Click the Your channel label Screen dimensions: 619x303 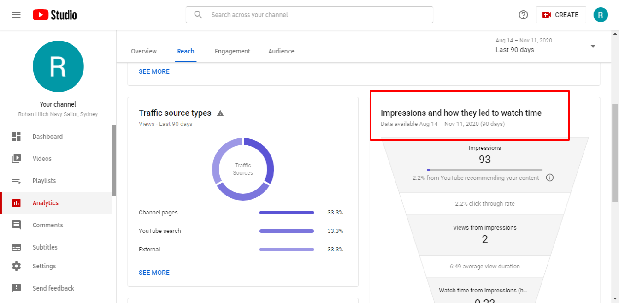point(58,104)
